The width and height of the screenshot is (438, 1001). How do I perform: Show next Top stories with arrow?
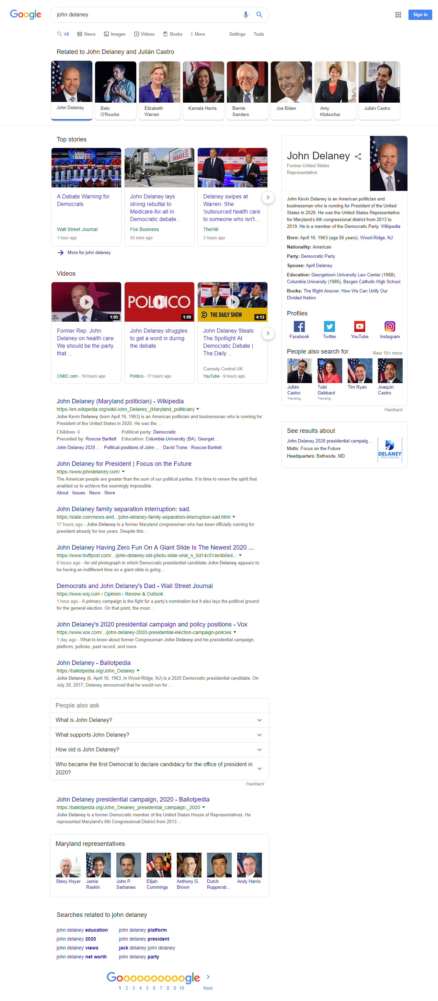(268, 197)
